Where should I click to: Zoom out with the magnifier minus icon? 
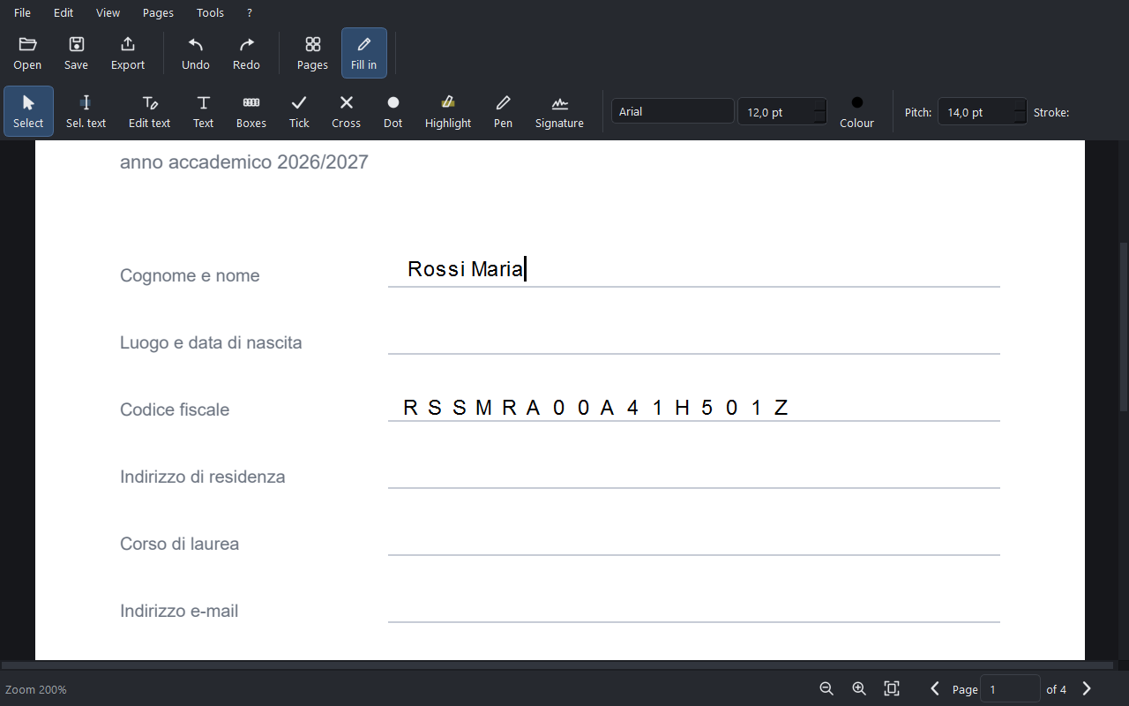point(826,688)
